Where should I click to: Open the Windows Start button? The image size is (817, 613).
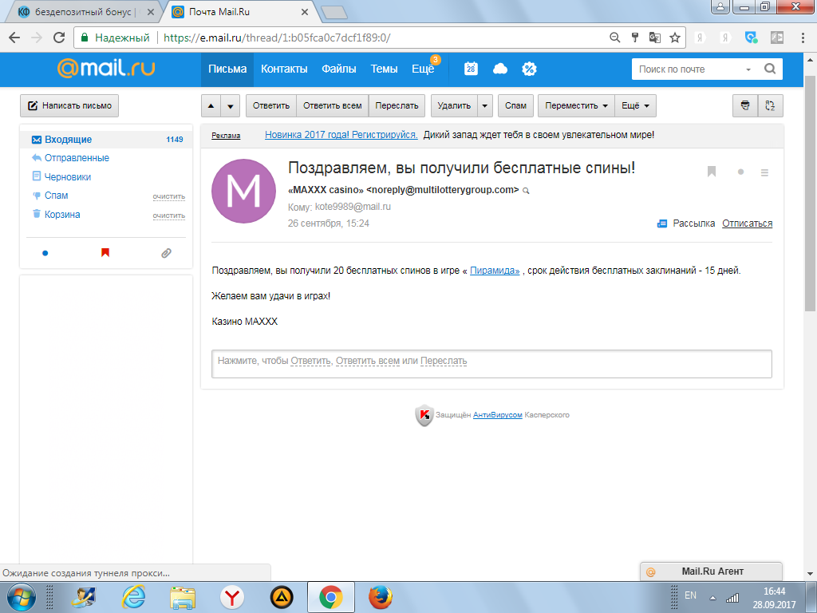tap(22, 597)
